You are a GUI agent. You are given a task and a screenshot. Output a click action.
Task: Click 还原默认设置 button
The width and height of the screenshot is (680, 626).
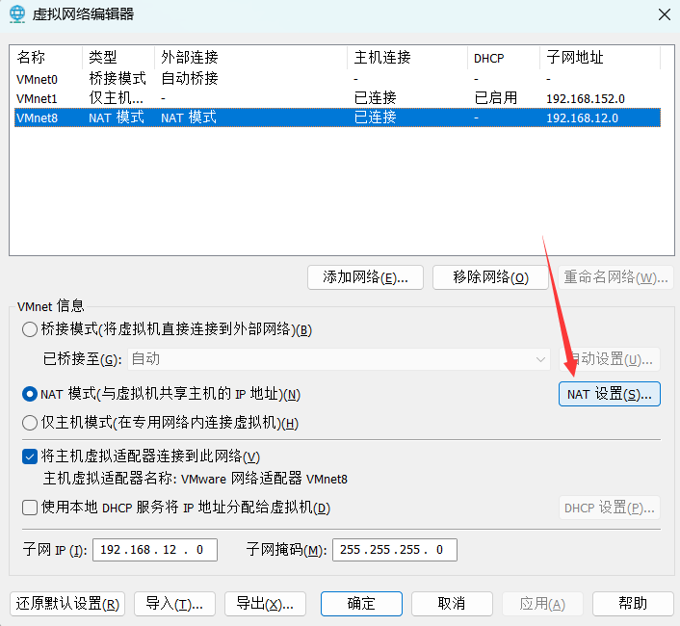pos(67,604)
